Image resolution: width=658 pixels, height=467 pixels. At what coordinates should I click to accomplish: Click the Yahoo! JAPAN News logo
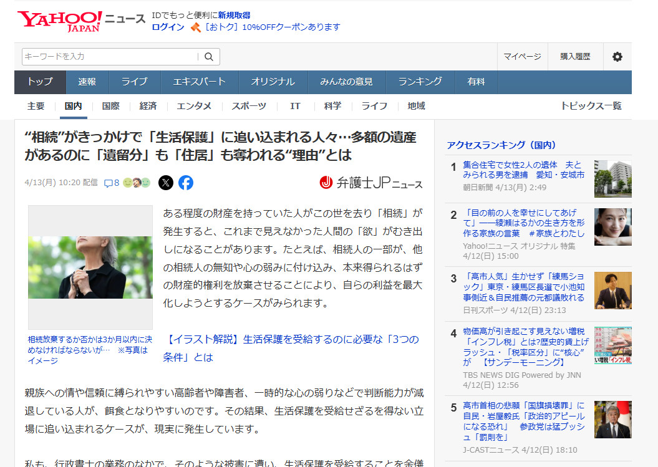(81, 21)
